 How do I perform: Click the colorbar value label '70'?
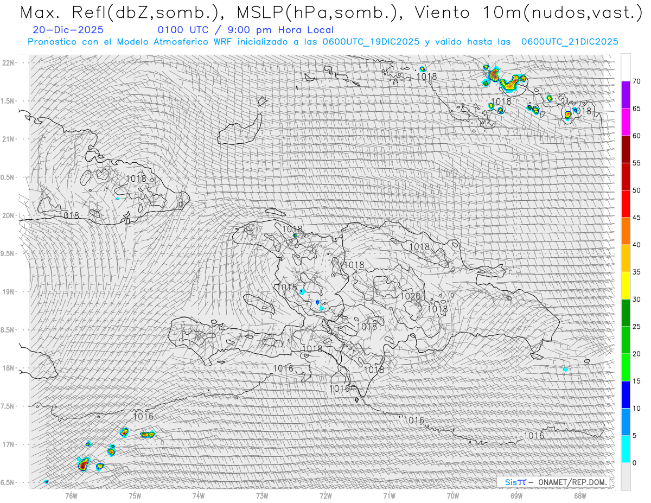point(637,81)
